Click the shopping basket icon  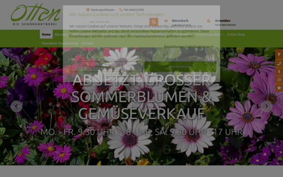click(x=166, y=21)
